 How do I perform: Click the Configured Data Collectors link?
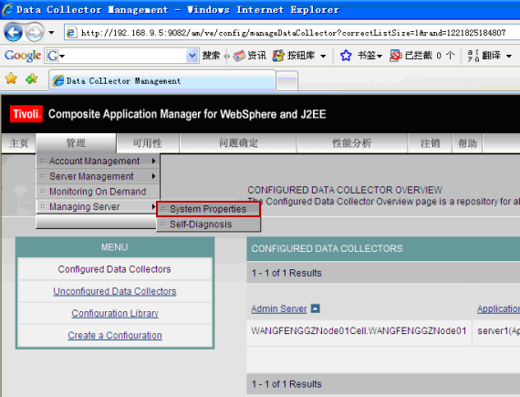tap(114, 269)
